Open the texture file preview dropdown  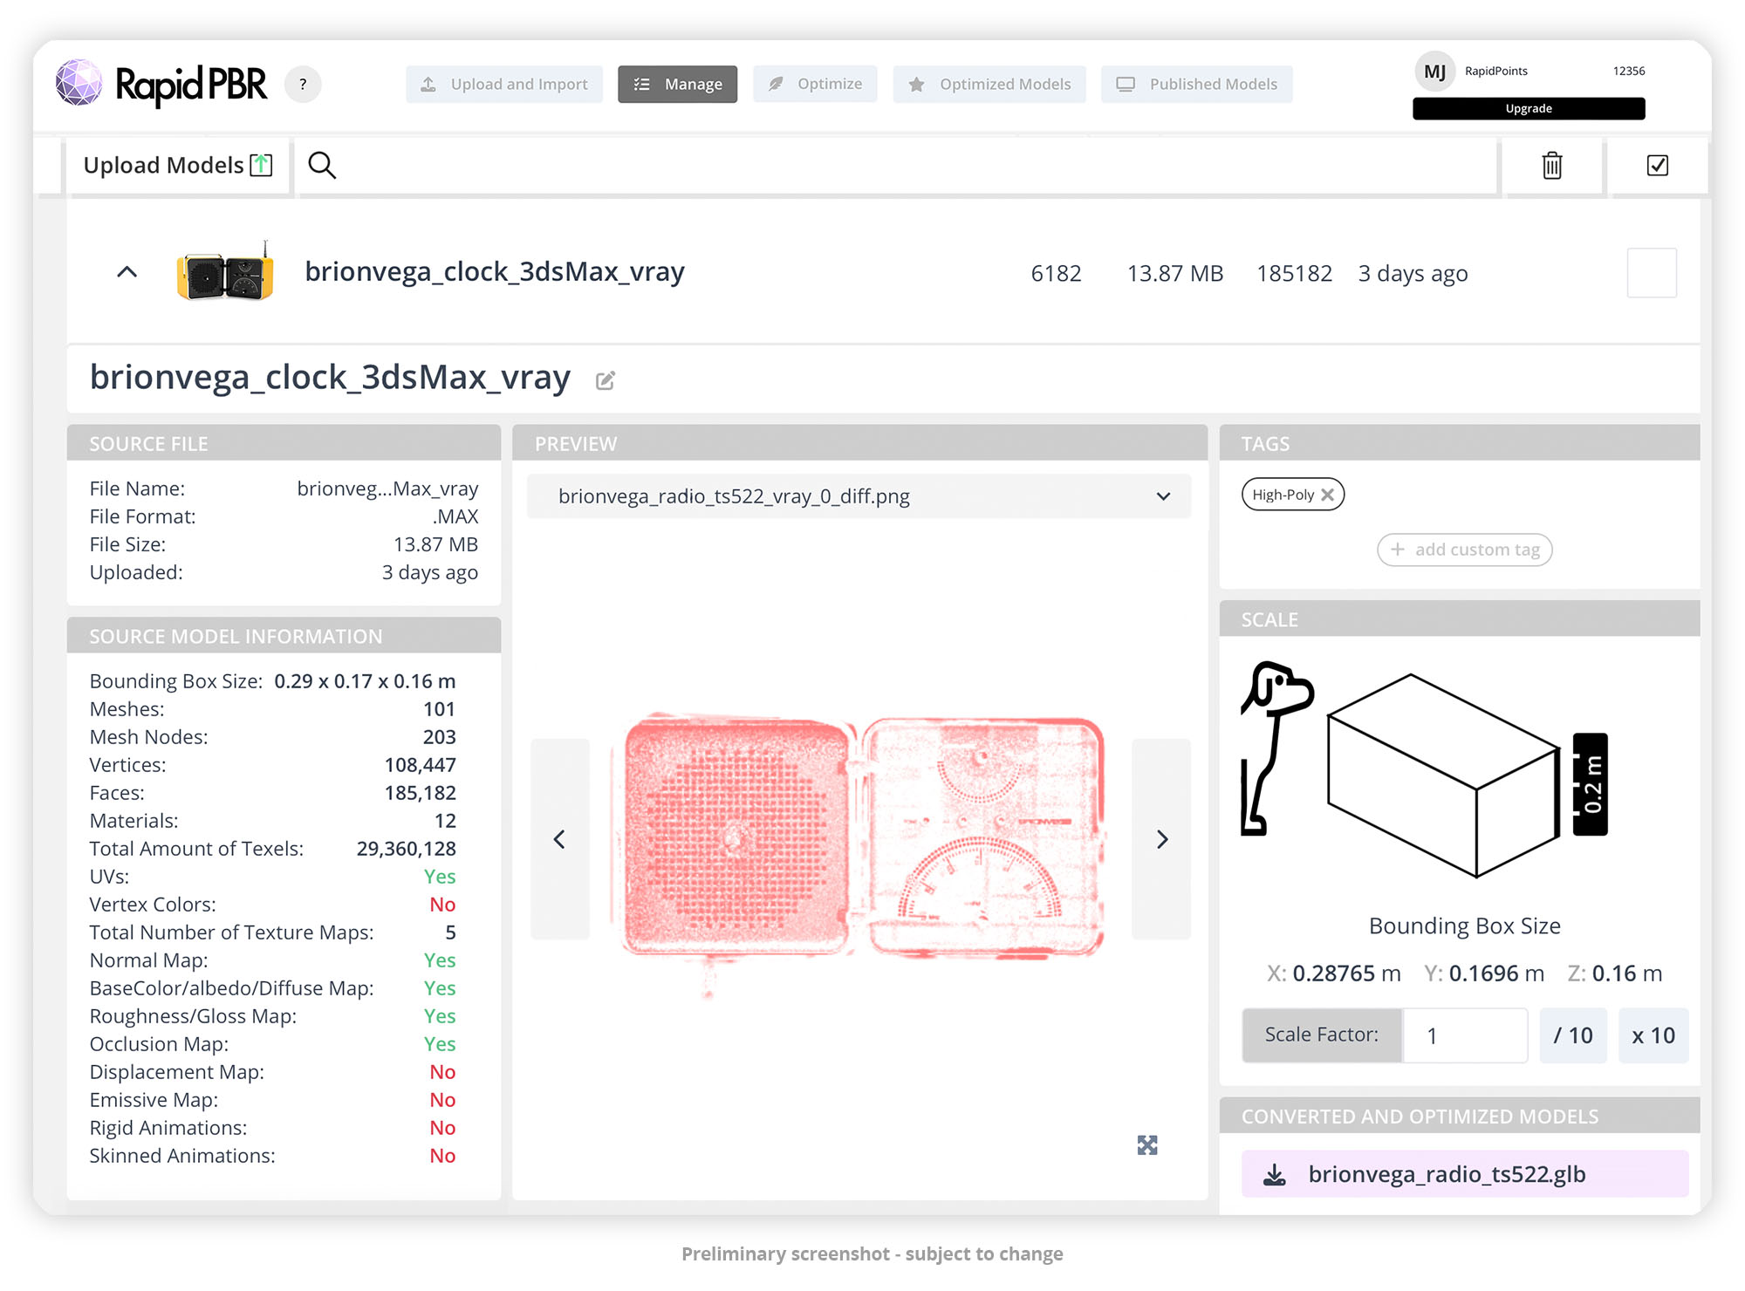coord(859,496)
